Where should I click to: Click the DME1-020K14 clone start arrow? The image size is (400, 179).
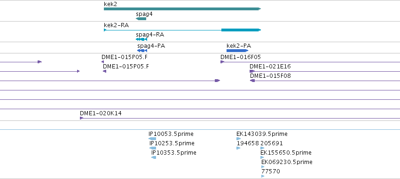82,118
